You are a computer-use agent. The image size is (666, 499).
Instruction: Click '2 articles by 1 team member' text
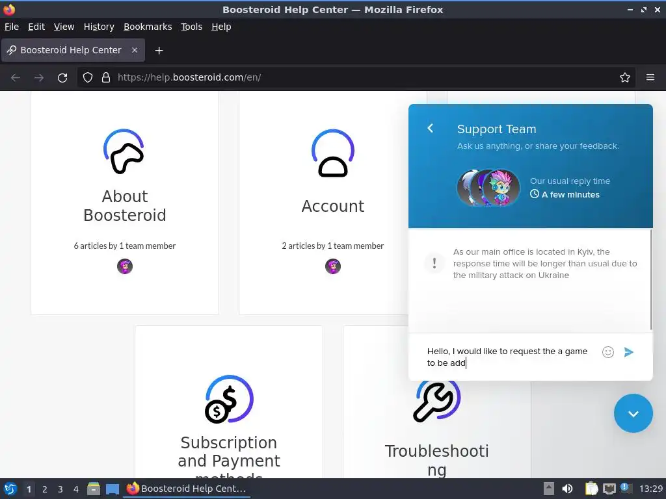(x=332, y=246)
